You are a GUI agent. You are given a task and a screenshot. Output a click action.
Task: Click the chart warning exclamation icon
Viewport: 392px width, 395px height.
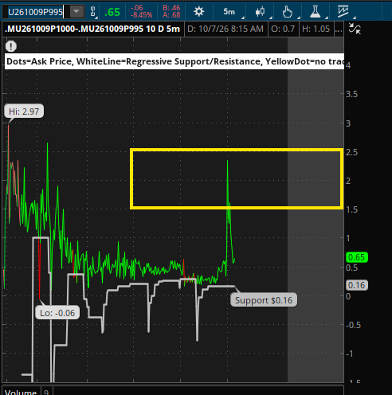point(11,46)
